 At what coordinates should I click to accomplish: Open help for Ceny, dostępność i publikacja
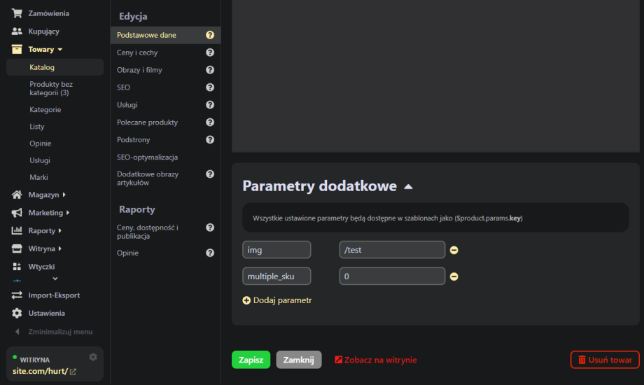[x=210, y=227]
